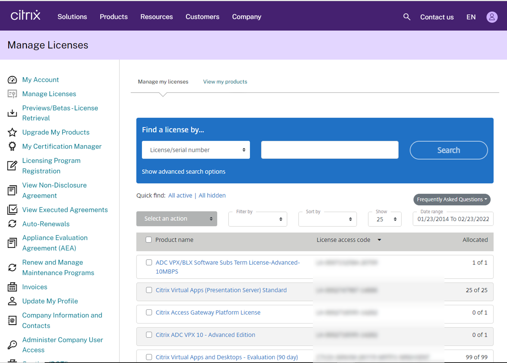This screenshot has height=363, width=507.
Task: Open the Citrix ADC VPX 10 - Advanced Edition link
Action: 205,335
